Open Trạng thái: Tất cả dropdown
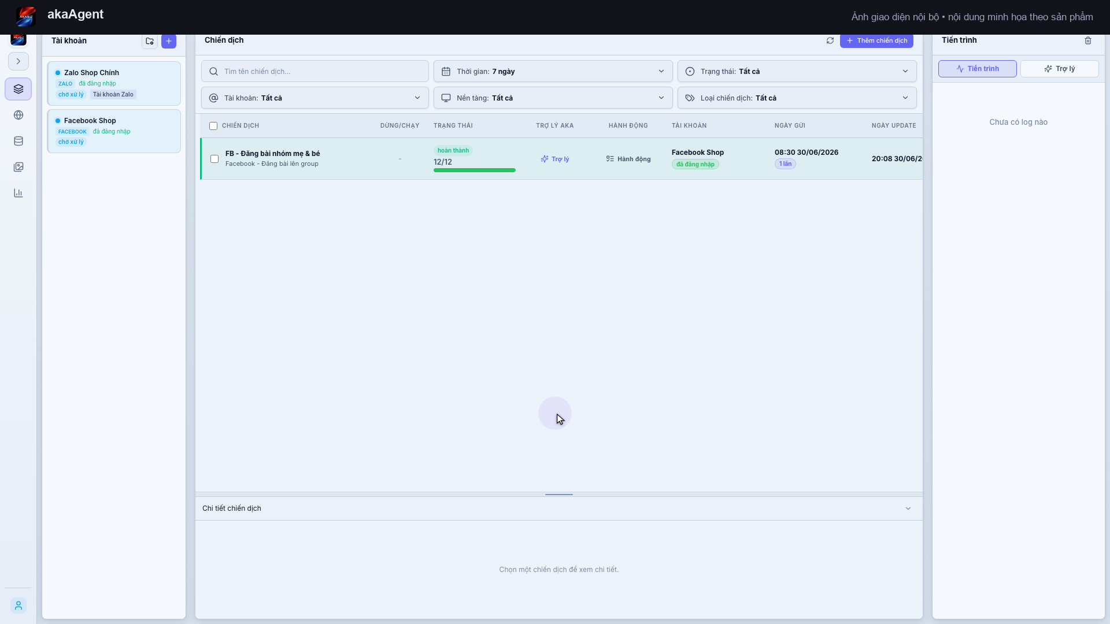This screenshot has width=1110, height=624. [x=797, y=72]
